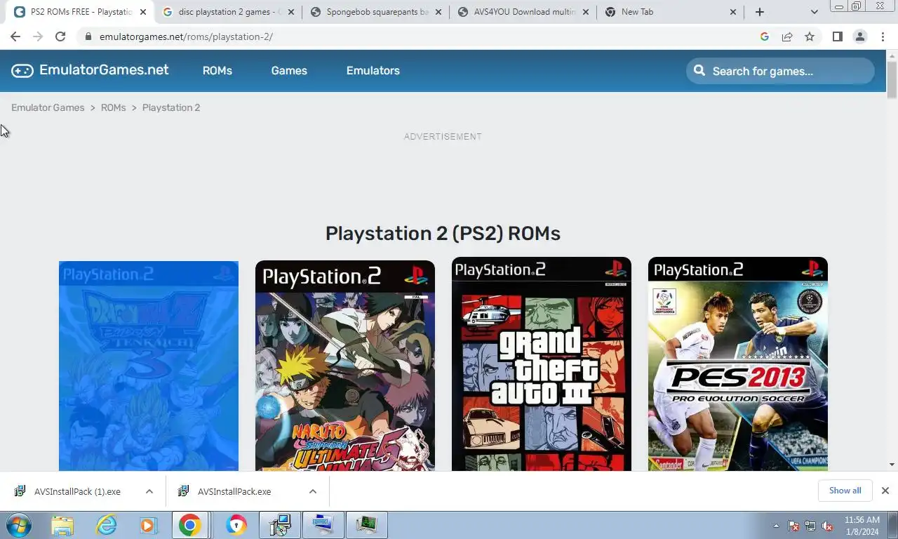898x539 pixels.
Task: Open Windows Explorer from taskbar
Action: (62, 525)
